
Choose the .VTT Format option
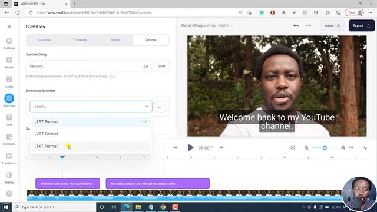[x=91, y=134]
